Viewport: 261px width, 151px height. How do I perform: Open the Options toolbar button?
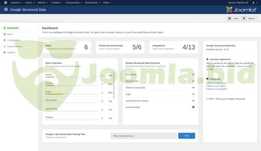(249, 18)
